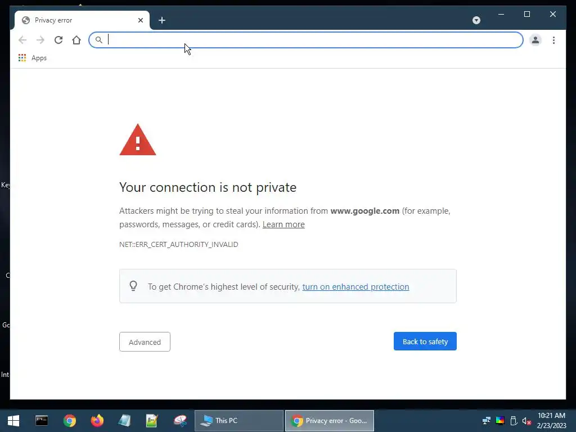Image resolution: width=576 pixels, height=432 pixels.
Task: Select Privacy error Chrome taskbar button
Action: point(330,421)
